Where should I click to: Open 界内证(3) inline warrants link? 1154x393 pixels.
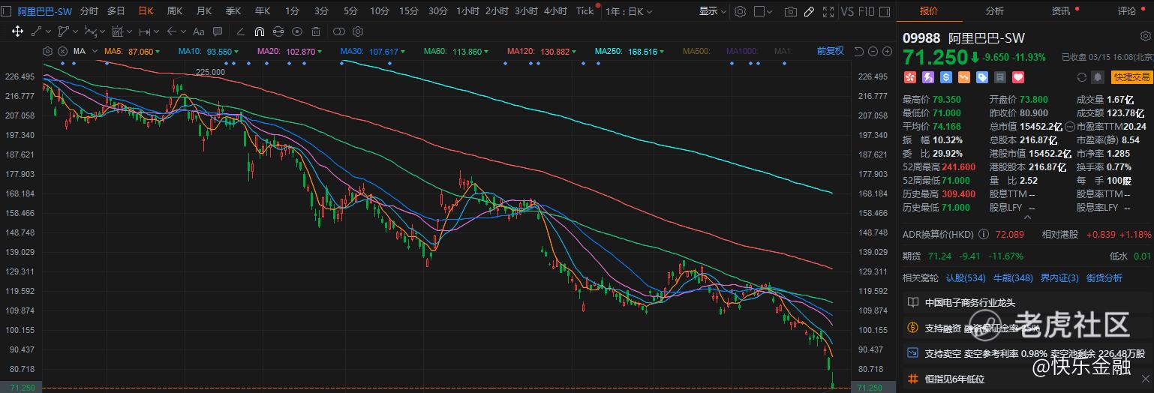coord(1059,277)
